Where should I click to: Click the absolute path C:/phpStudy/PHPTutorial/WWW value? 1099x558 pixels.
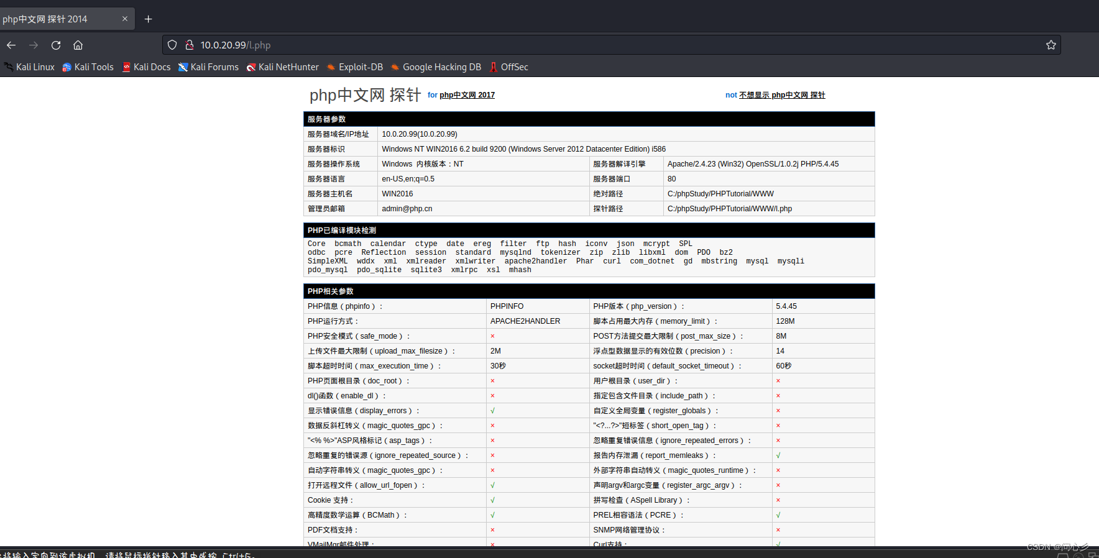pos(720,194)
